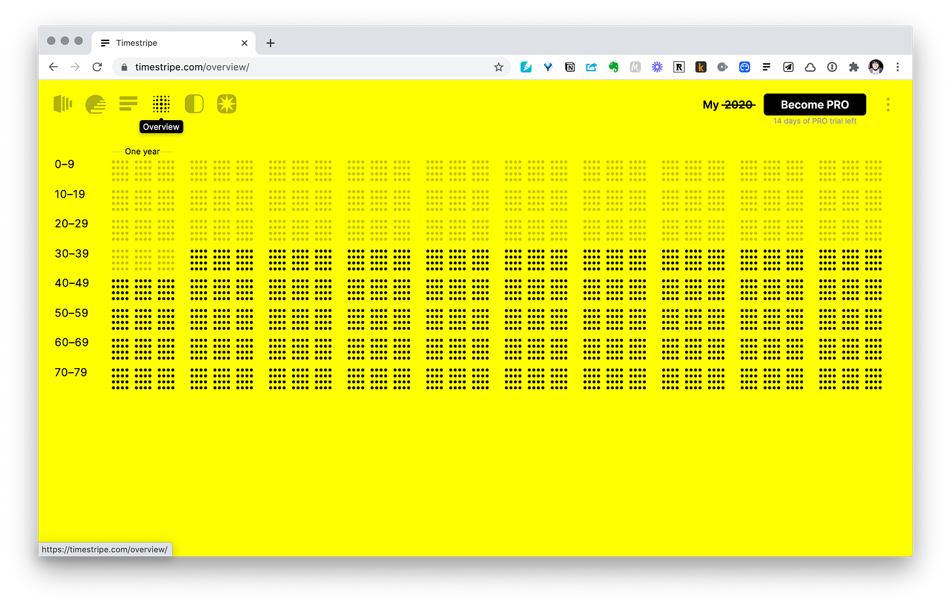Open the circled-i info extension icon
Viewport: 951px width, 607px height.
(x=832, y=67)
